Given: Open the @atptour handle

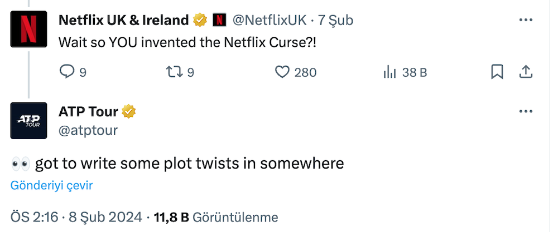Looking at the screenshot, I should click(x=88, y=130).
